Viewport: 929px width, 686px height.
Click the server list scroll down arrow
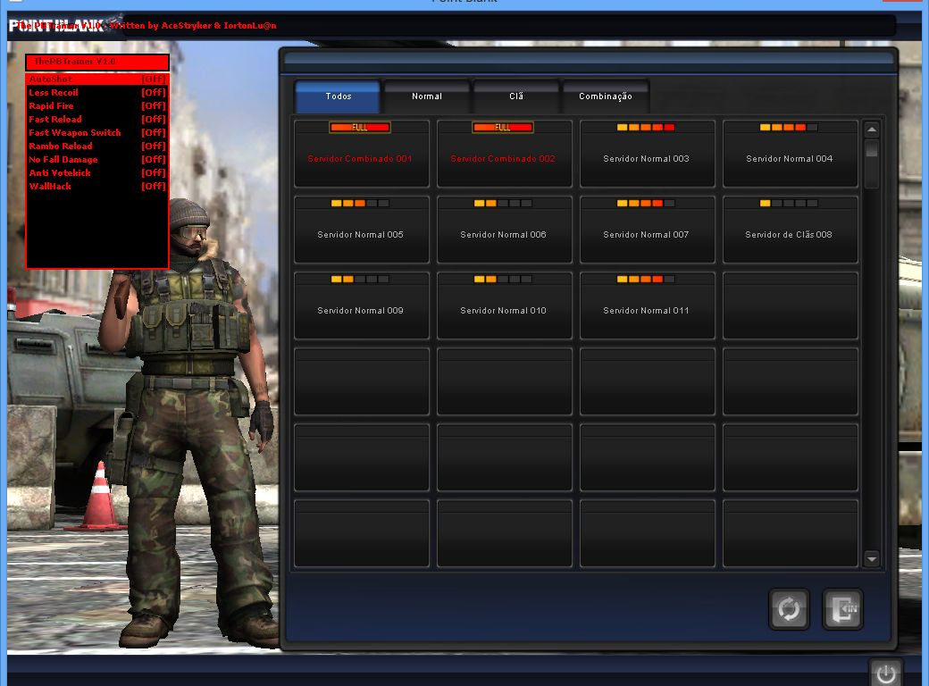[872, 558]
